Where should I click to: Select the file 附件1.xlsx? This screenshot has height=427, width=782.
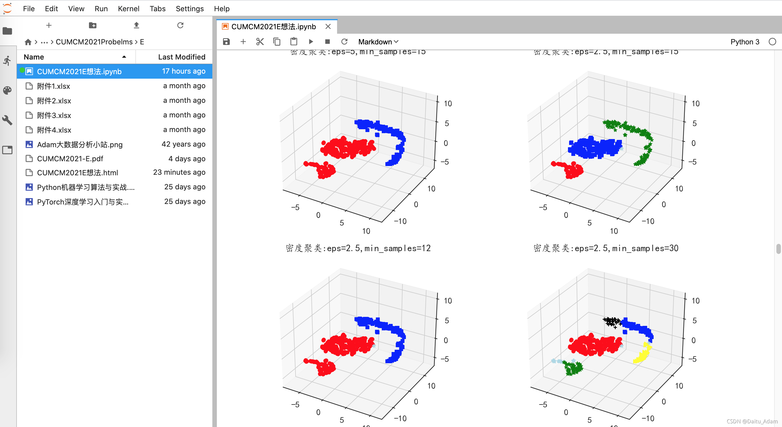coord(115,86)
